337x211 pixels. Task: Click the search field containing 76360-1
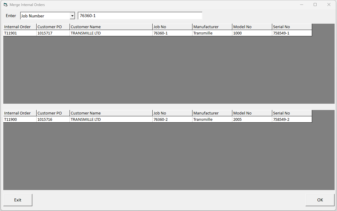point(140,16)
